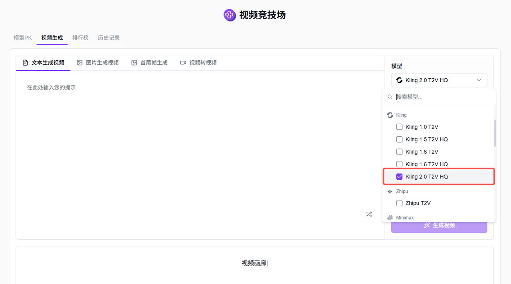Click the Kling logo in the model dropdown
This screenshot has height=284, width=511.
[x=399, y=80]
